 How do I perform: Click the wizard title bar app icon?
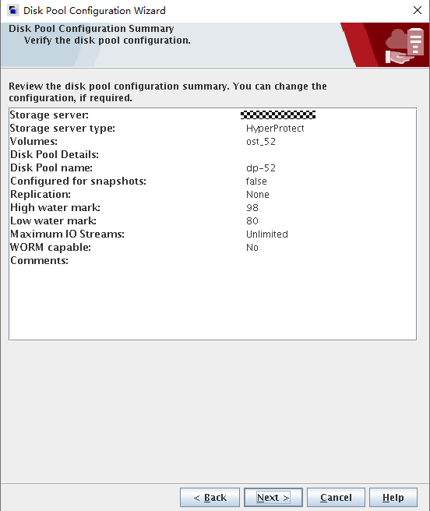coord(13,10)
